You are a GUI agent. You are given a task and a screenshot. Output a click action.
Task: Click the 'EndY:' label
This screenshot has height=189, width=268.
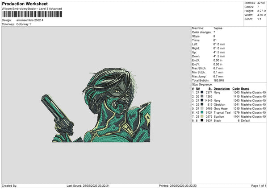click(x=196, y=64)
